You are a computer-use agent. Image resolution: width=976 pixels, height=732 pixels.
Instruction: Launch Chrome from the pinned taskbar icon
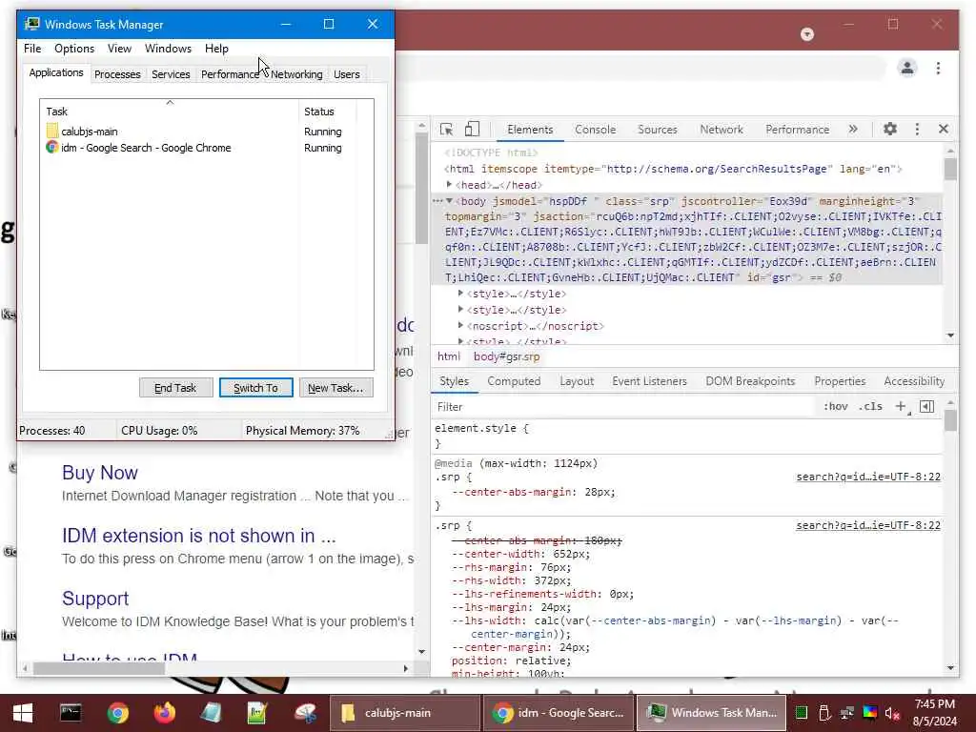point(117,713)
